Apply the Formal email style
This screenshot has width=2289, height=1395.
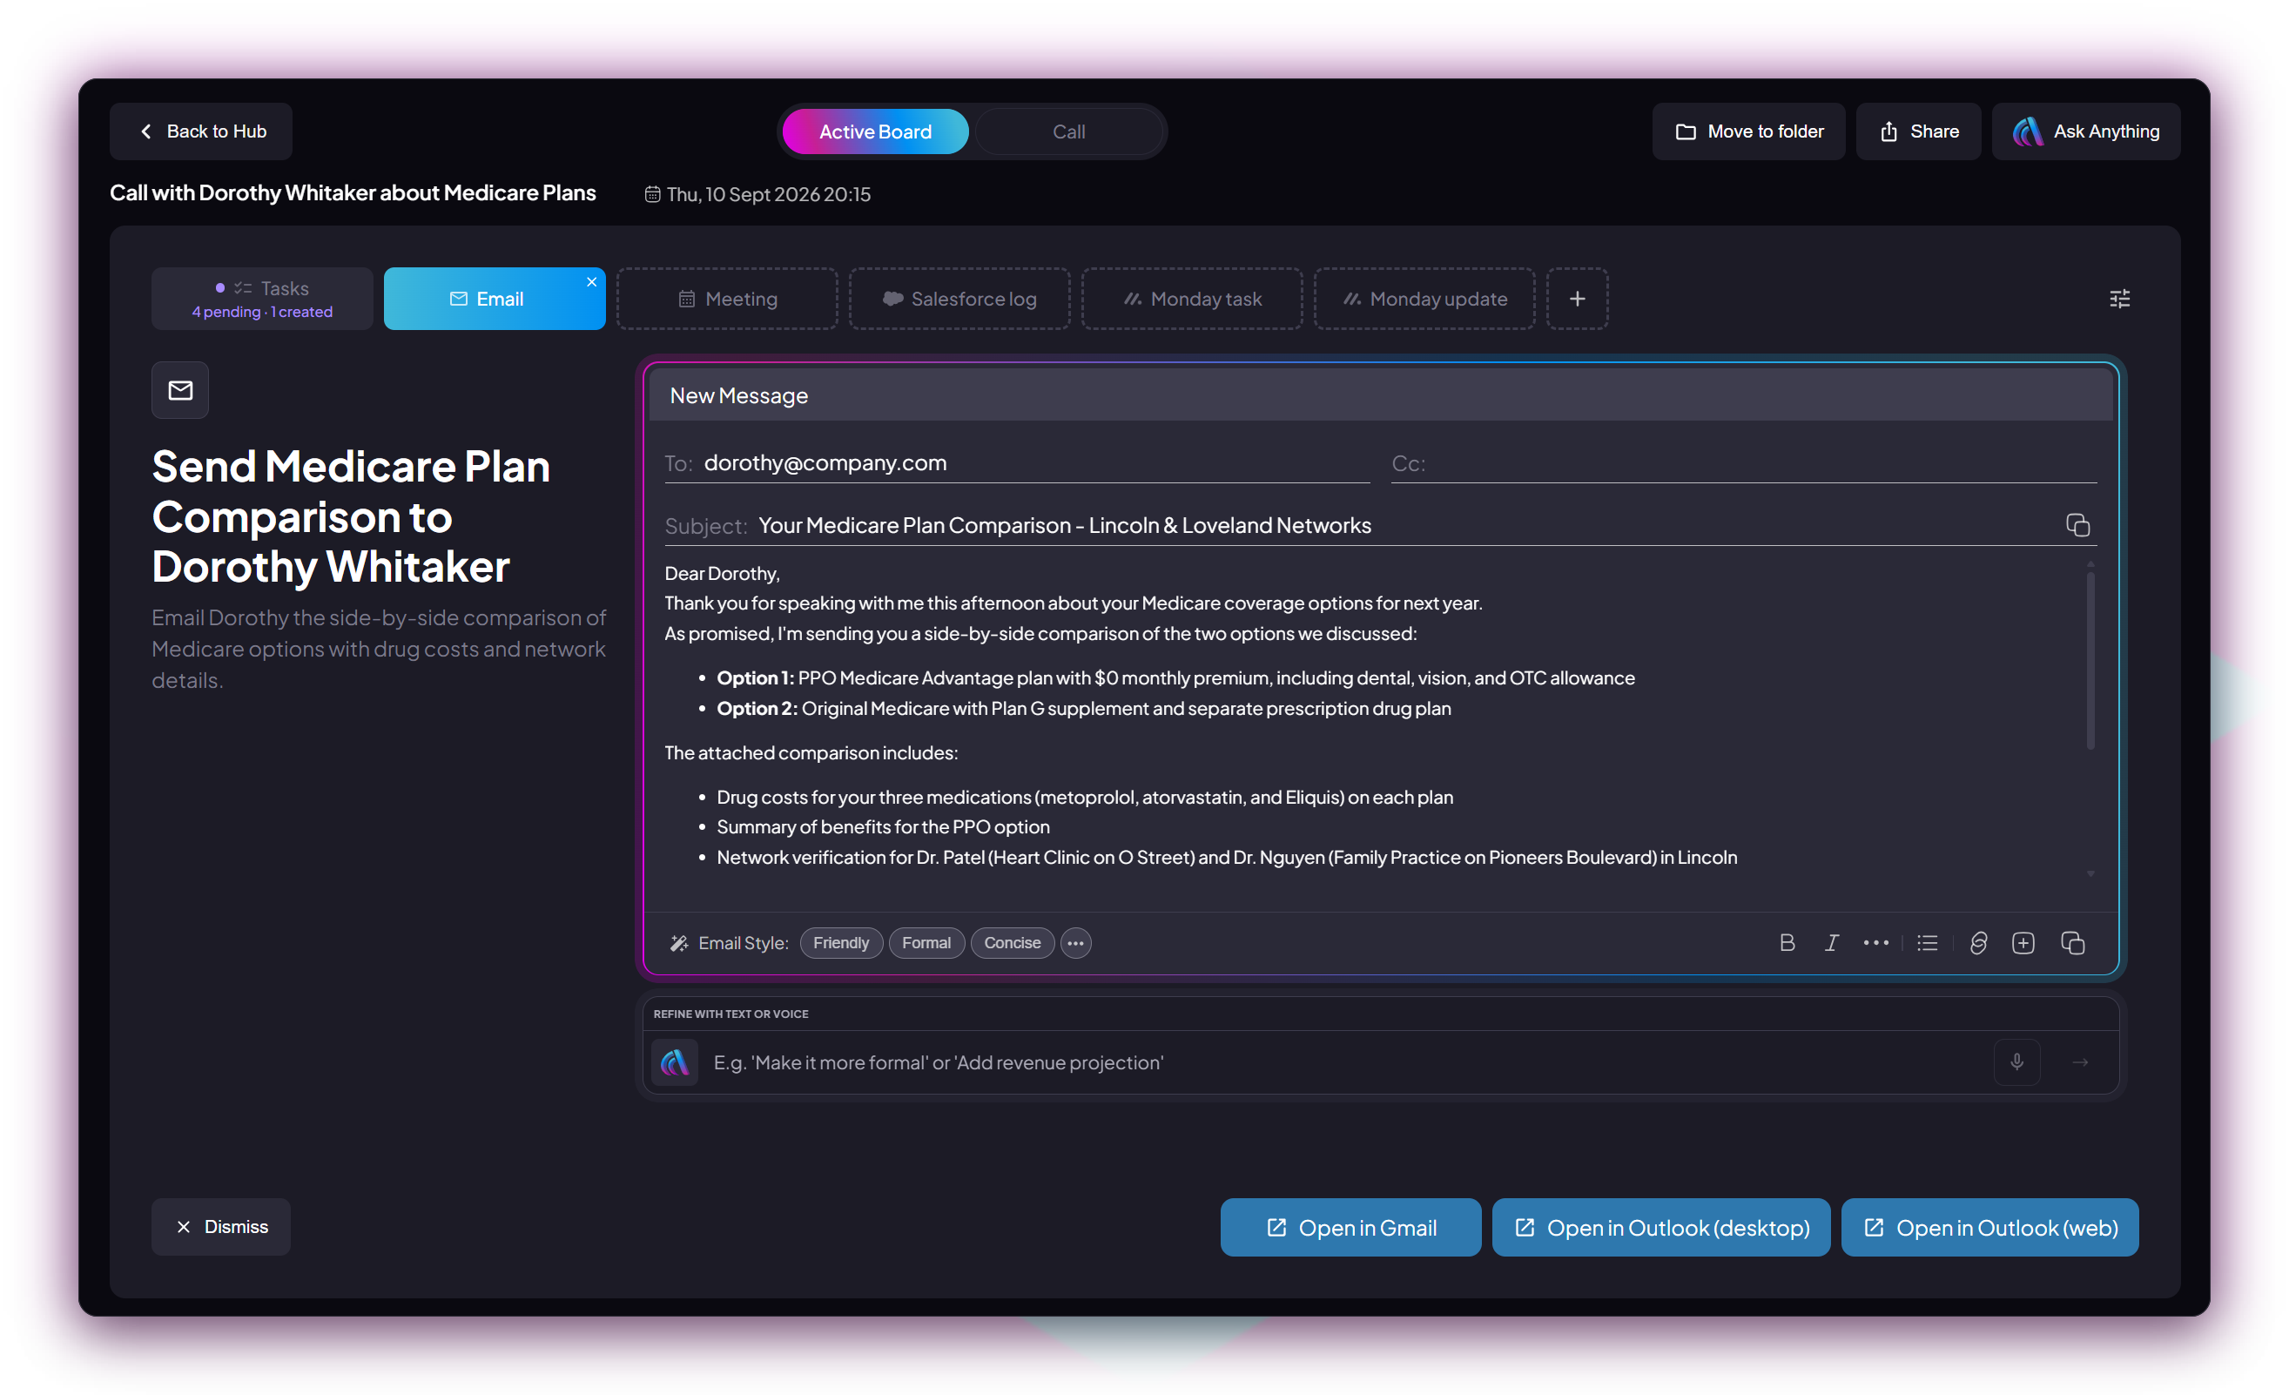(x=926, y=942)
